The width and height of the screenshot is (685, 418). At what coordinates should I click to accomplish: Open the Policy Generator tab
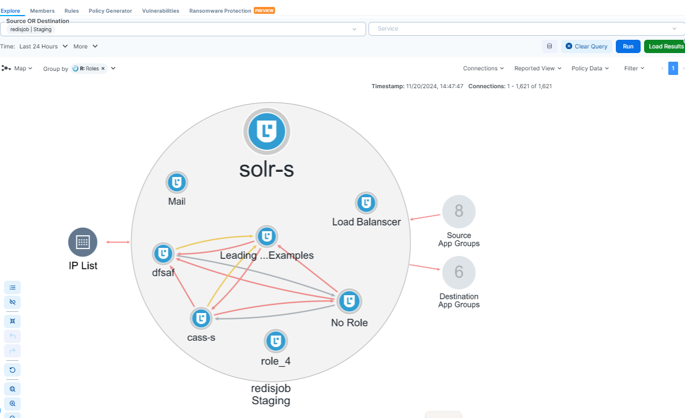(110, 11)
